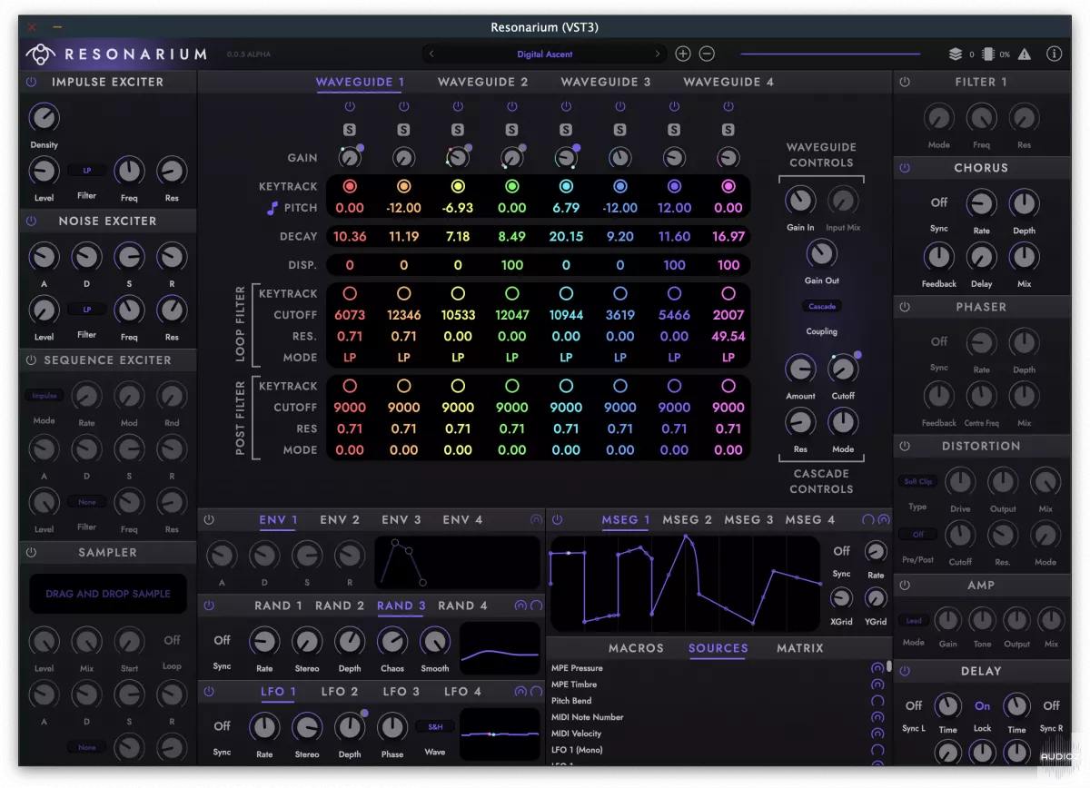The image size is (1090, 788).
Task: Open the MACROS tab
Action: pyautogui.click(x=636, y=648)
